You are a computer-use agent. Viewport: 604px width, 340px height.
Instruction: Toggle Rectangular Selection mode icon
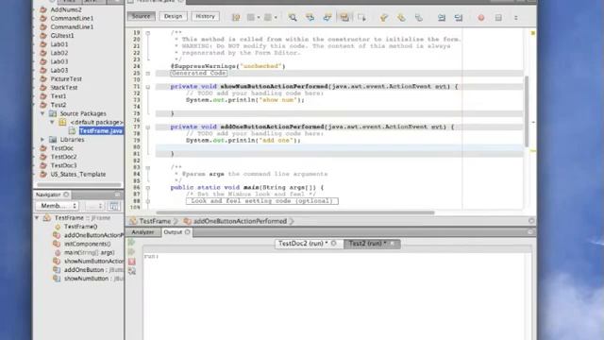361,17
